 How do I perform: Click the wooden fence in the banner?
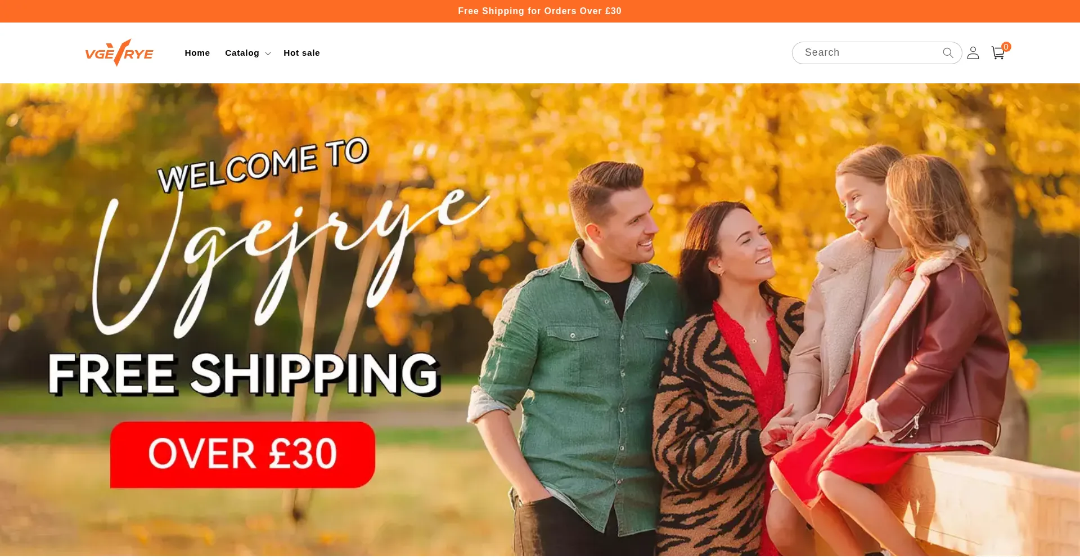[990, 501]
